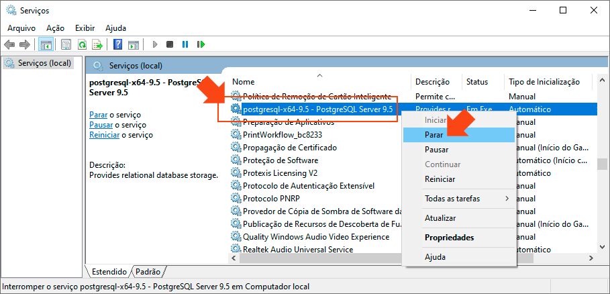Click the Reiniciar o serviço link
The image size is (610, 294).
tap(104, 135)
